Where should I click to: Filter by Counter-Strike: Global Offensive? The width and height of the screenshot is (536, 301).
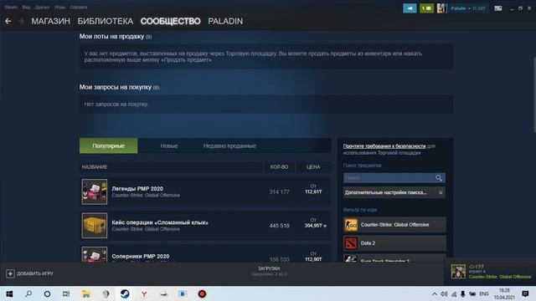pos(394,225)
